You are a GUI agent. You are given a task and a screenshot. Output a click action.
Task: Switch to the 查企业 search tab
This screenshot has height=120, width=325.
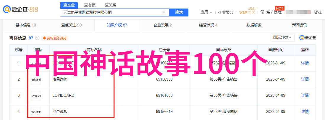click(69, 5)
